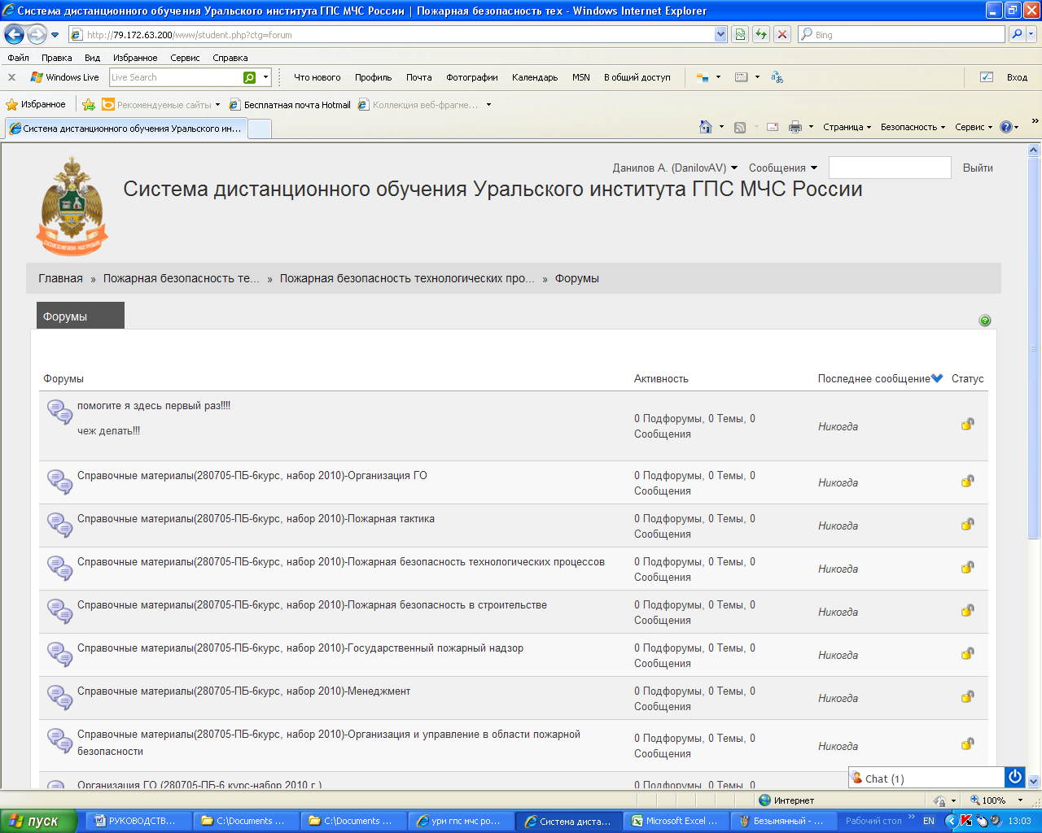This screenshot has width=1042, height=833.
Task: Click the browser Back arrow button
Action: click(14, 34)
